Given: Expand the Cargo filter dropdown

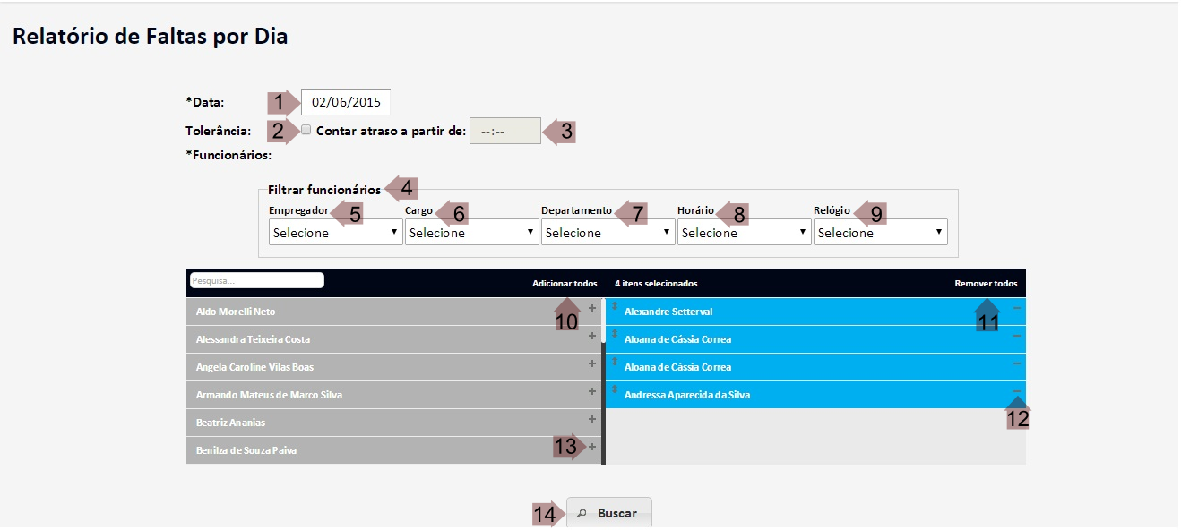Looking at the screenshot, I should point(472,233).
